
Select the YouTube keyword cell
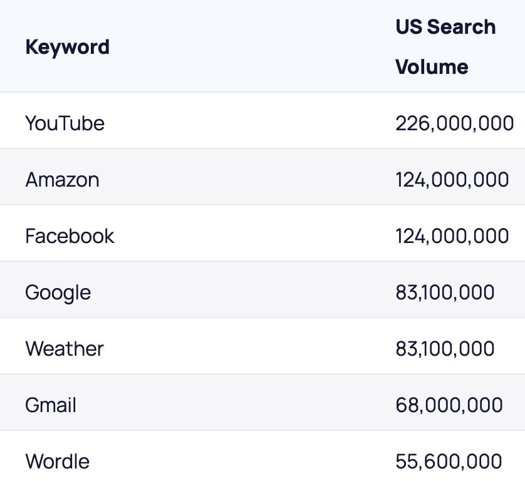click(x=65, y=123)
